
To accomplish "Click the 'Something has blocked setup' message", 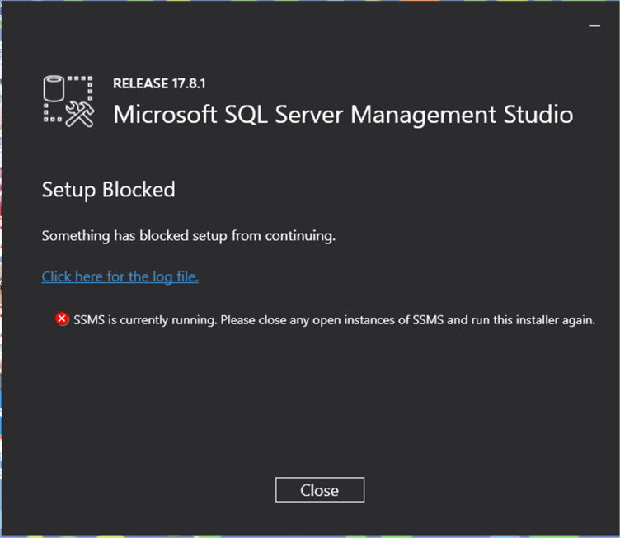I will pyautogui.click(x=189, y=236).
